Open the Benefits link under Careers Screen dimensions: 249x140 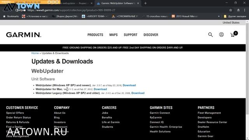[x=107, y=117]
